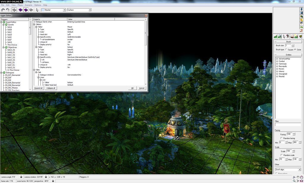This screenshot has width=304, height=183.
Task: Select The Choice quest in Triggers tree
Action: (12, 45)
